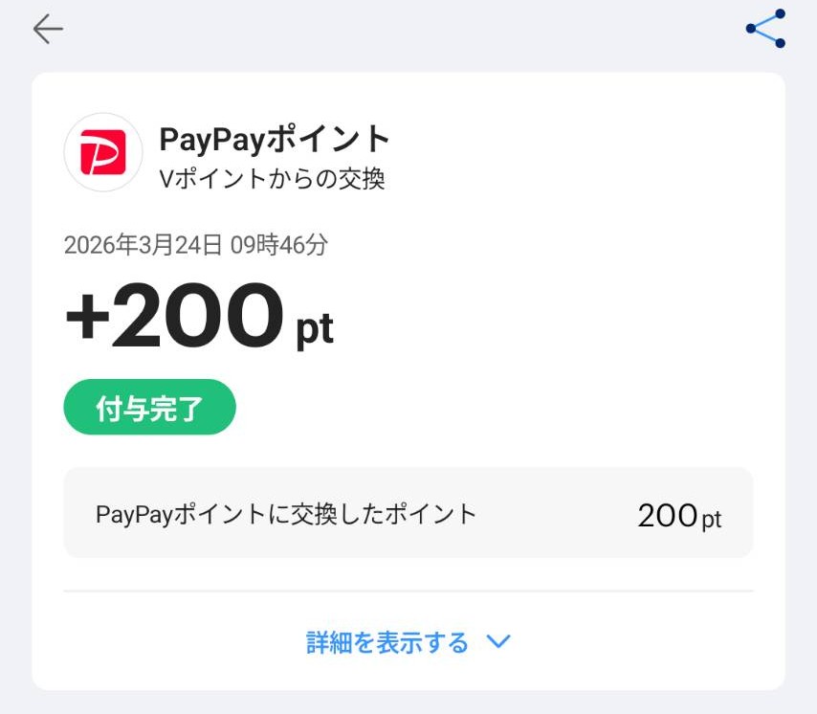This screenshot has width=817, height=714.
Task: Expand details with the blue chevron
Action: click(498, 642)
